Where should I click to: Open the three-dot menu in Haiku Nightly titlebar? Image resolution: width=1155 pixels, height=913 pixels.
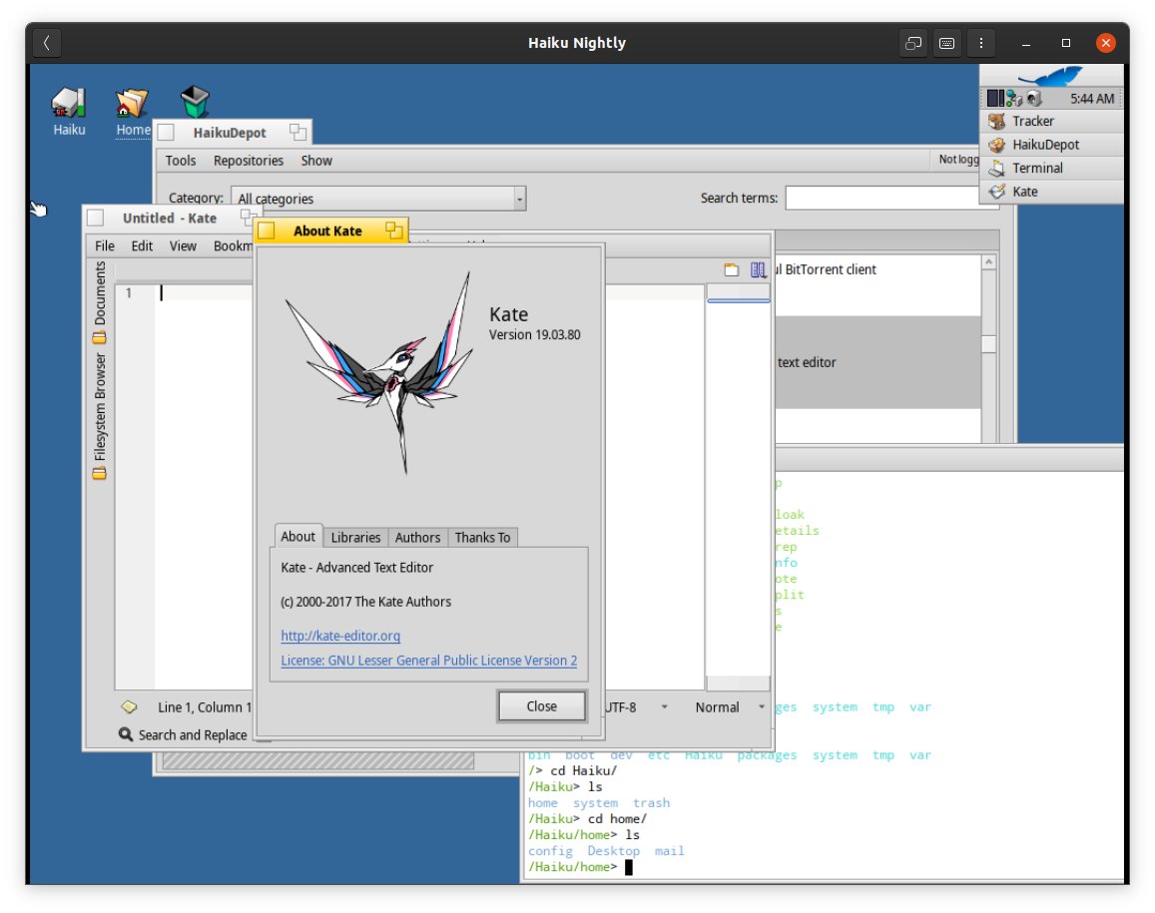tap(981, 43)
